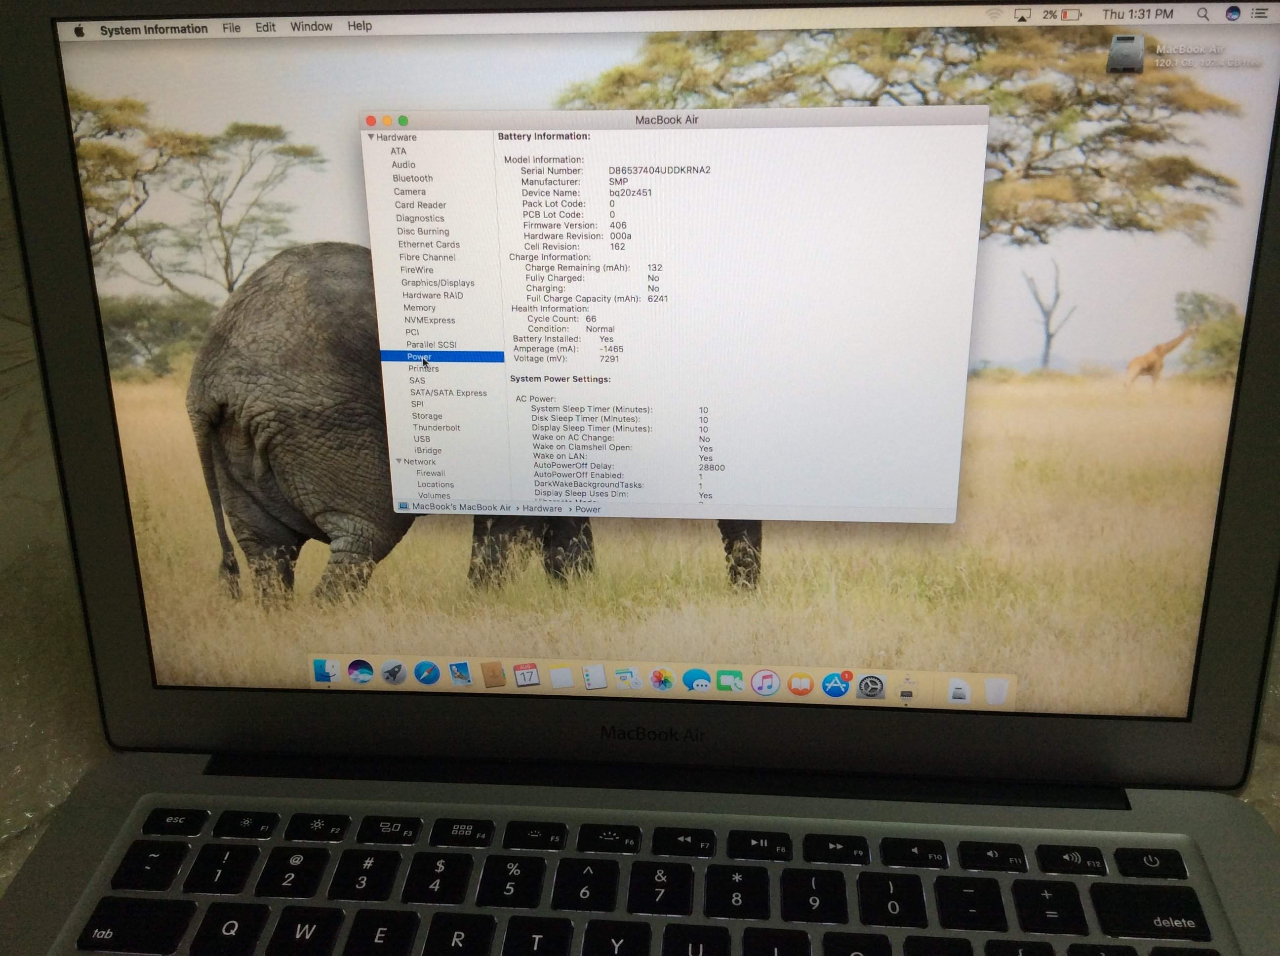Collapse the Hardware disclosure triangle
Image resolution: width=1280 pixels, height=956 pixels.
coord(370,137)
